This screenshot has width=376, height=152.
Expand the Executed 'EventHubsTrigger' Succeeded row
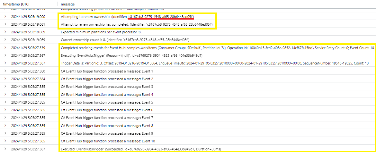[5, 149]
